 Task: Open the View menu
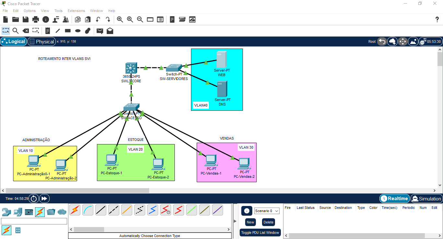point(45,11)
